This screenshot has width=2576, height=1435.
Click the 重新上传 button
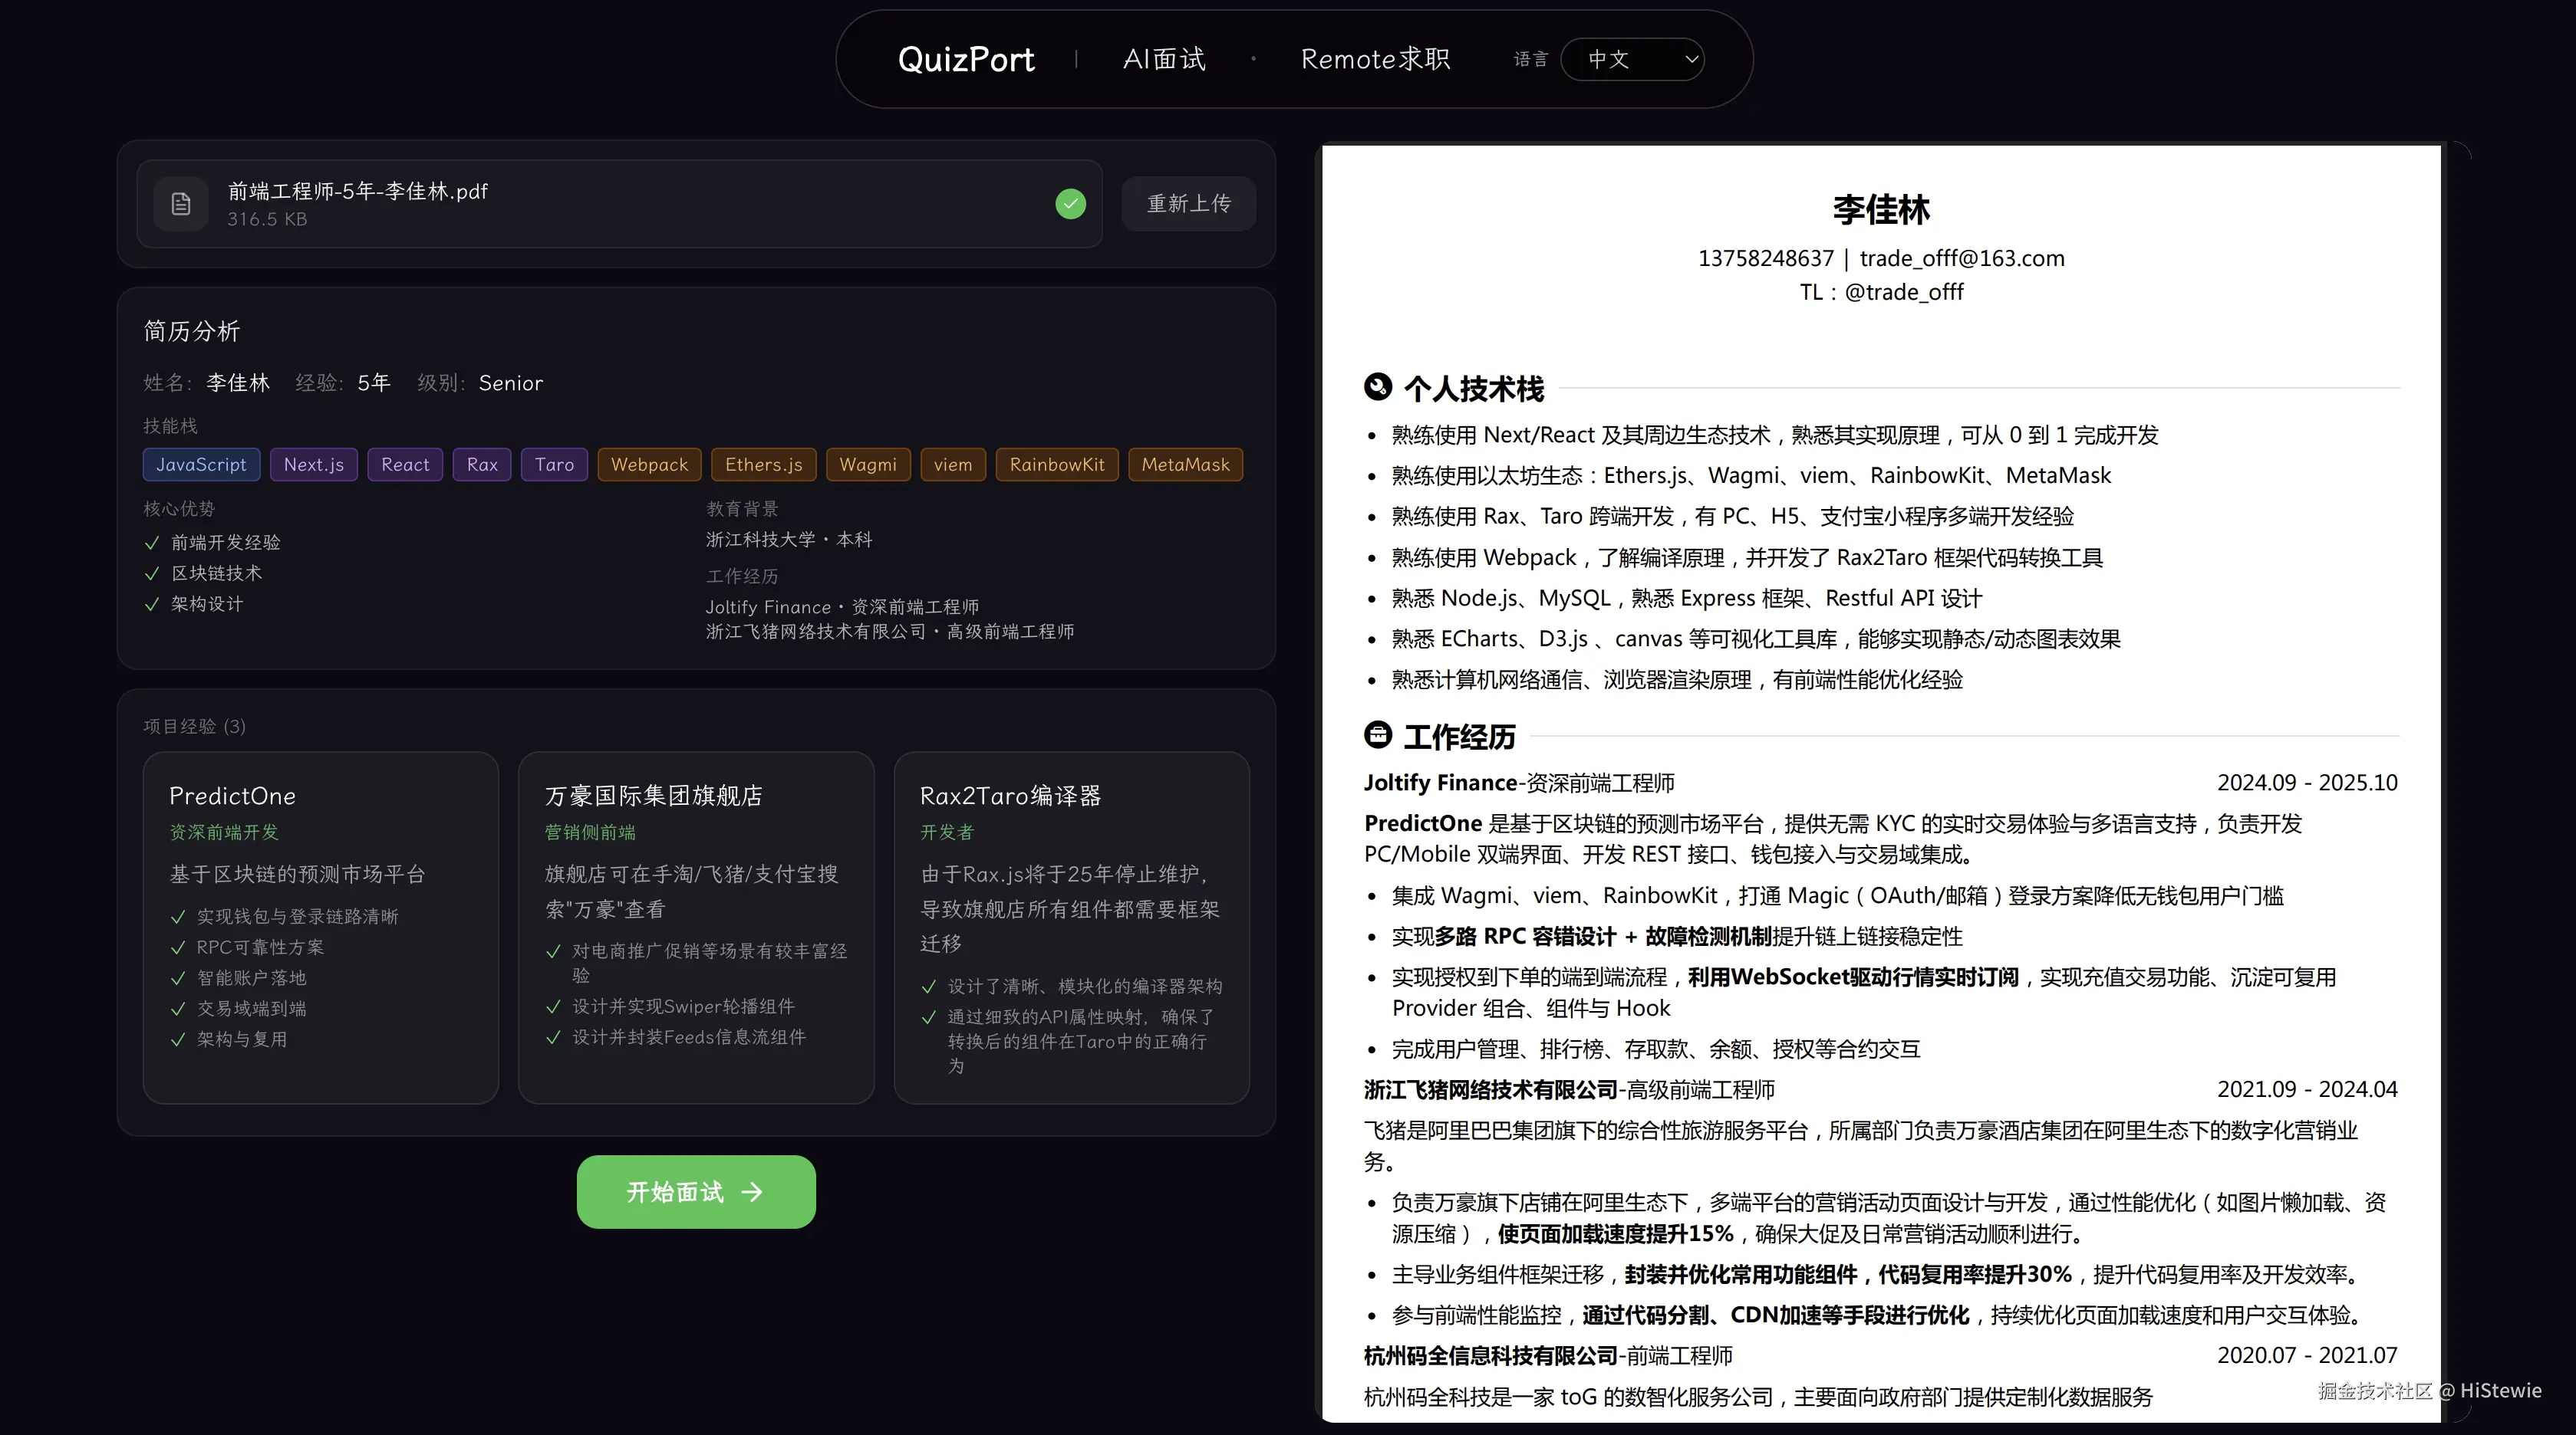[1188, 203]
